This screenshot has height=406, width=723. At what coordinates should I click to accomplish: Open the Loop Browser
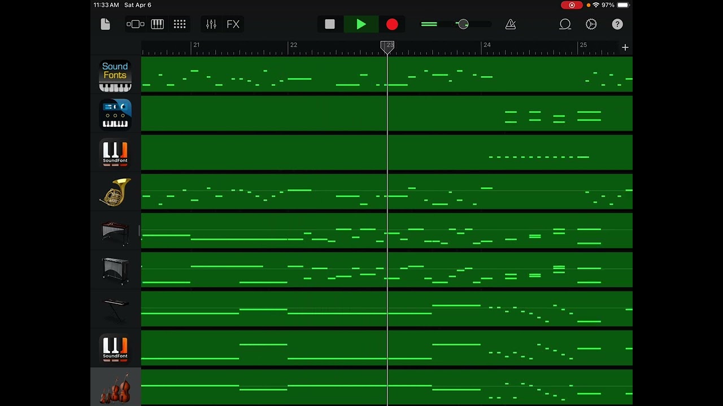click(565, 24)
